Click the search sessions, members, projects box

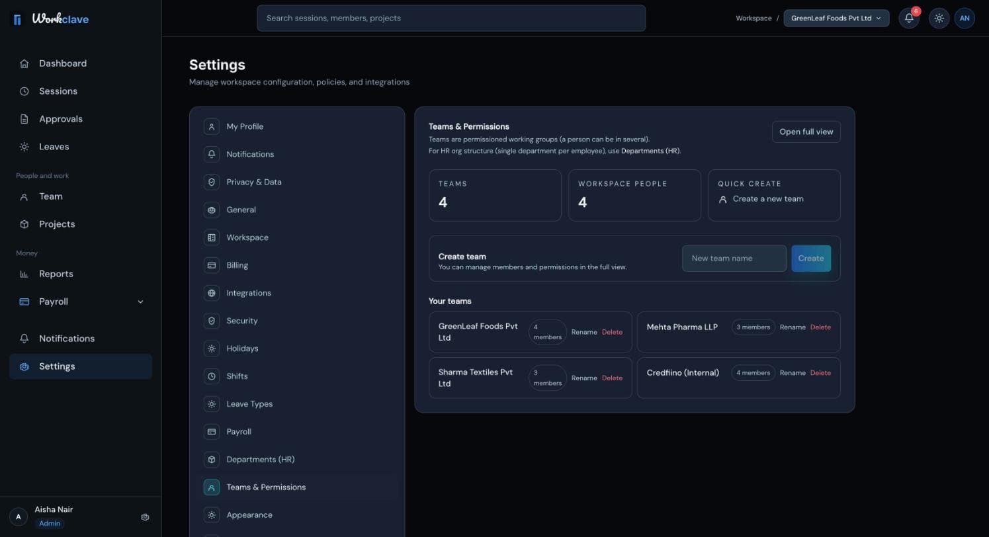(x=451, y=18)
